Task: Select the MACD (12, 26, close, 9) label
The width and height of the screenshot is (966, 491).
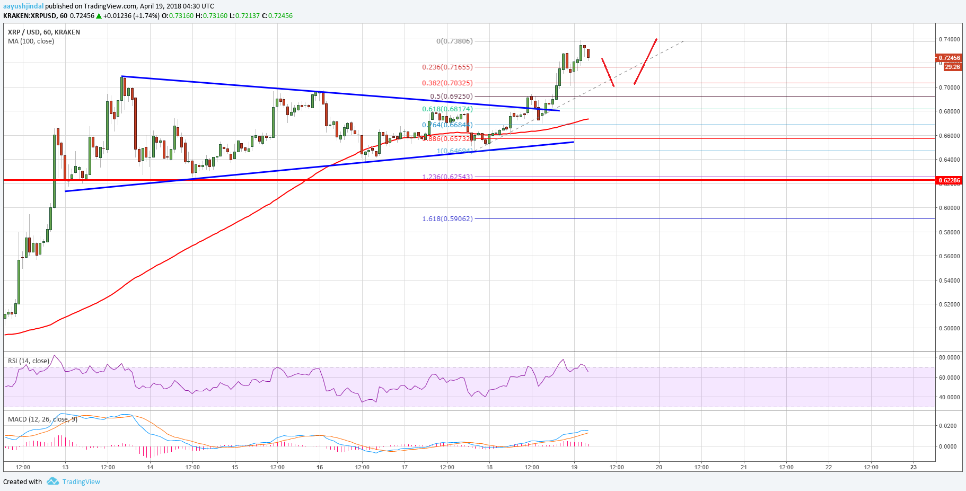Action: 42,419
